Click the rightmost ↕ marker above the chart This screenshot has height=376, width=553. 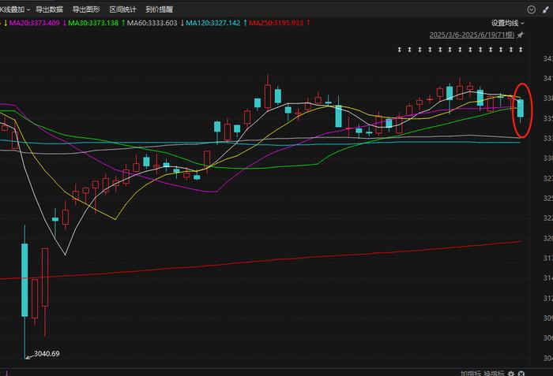click(521, 50)
